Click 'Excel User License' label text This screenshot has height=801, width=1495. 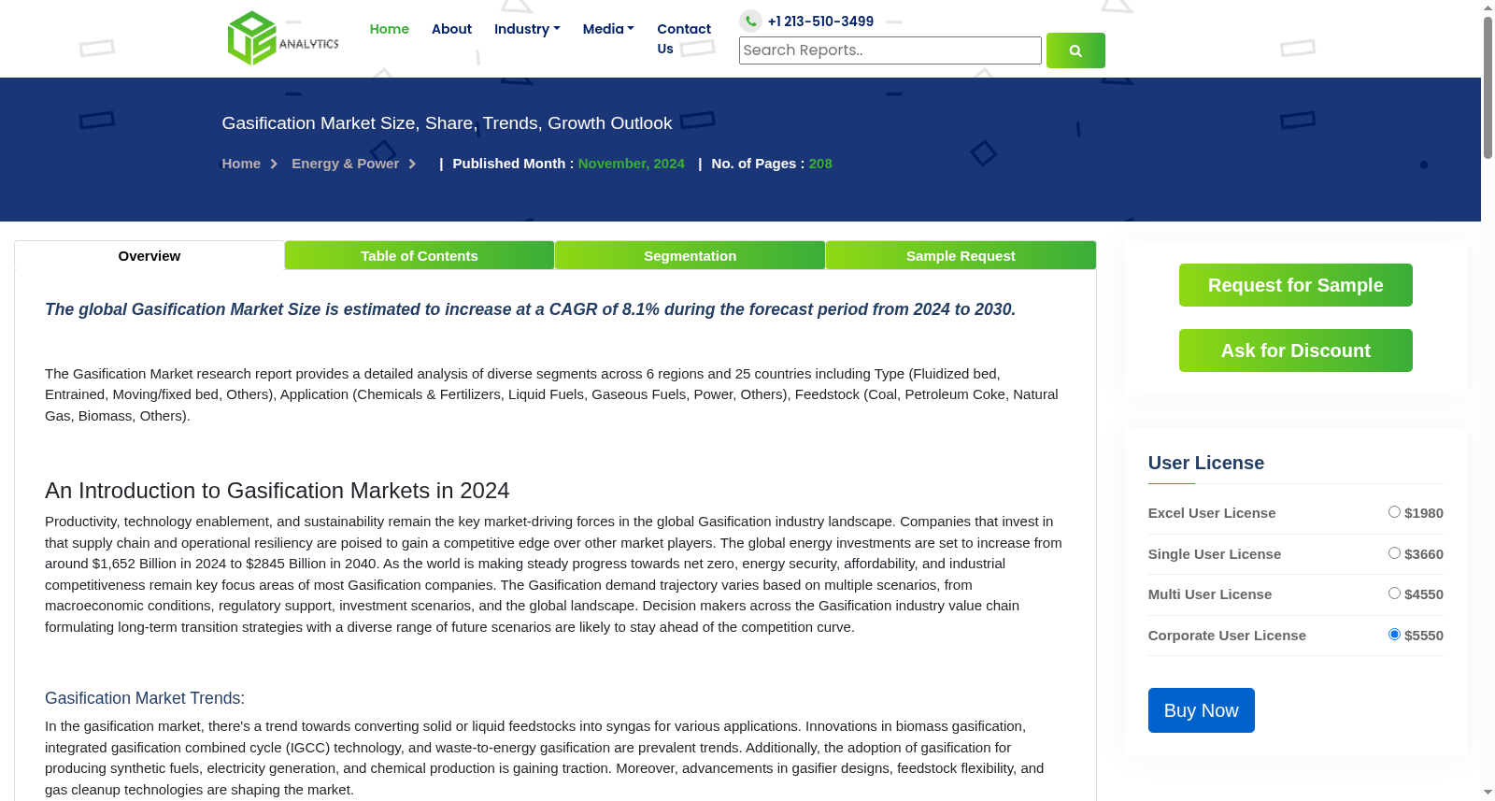tap(1212, 513)
